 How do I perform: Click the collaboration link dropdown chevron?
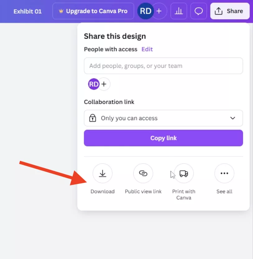pos(232,118)
